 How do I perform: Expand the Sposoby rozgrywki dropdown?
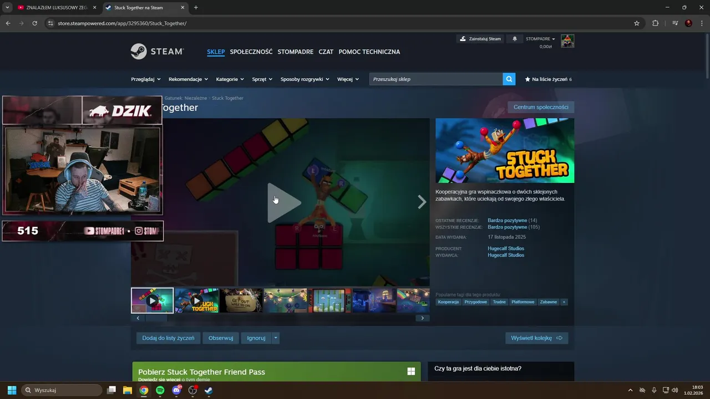(x=305, y=79)
